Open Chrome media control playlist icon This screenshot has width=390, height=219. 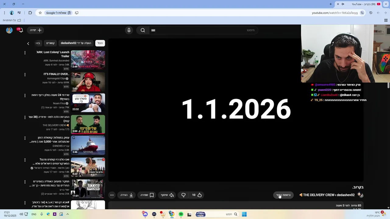tap(19, 13)
